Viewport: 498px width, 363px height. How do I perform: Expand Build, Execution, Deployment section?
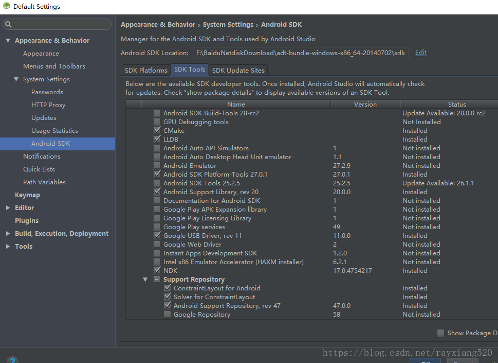tap(8, 234)
